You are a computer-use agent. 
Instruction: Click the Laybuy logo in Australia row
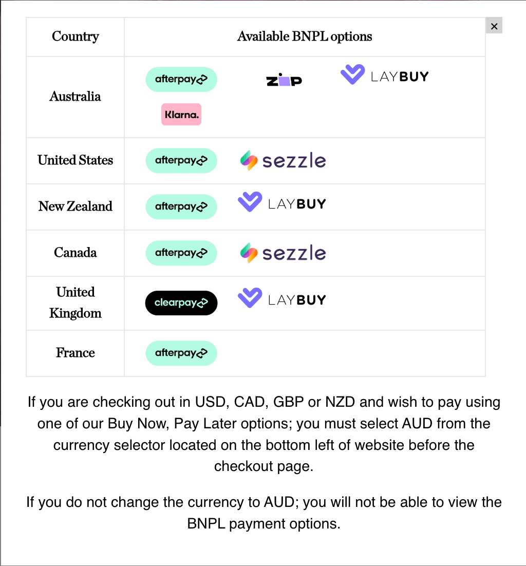tap(384, 76)
